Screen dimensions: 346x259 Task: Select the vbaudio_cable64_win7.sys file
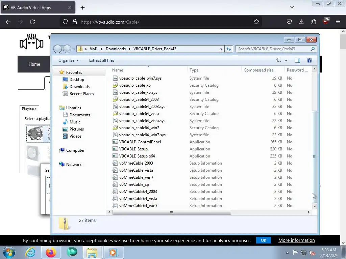[x=142, y=135]
